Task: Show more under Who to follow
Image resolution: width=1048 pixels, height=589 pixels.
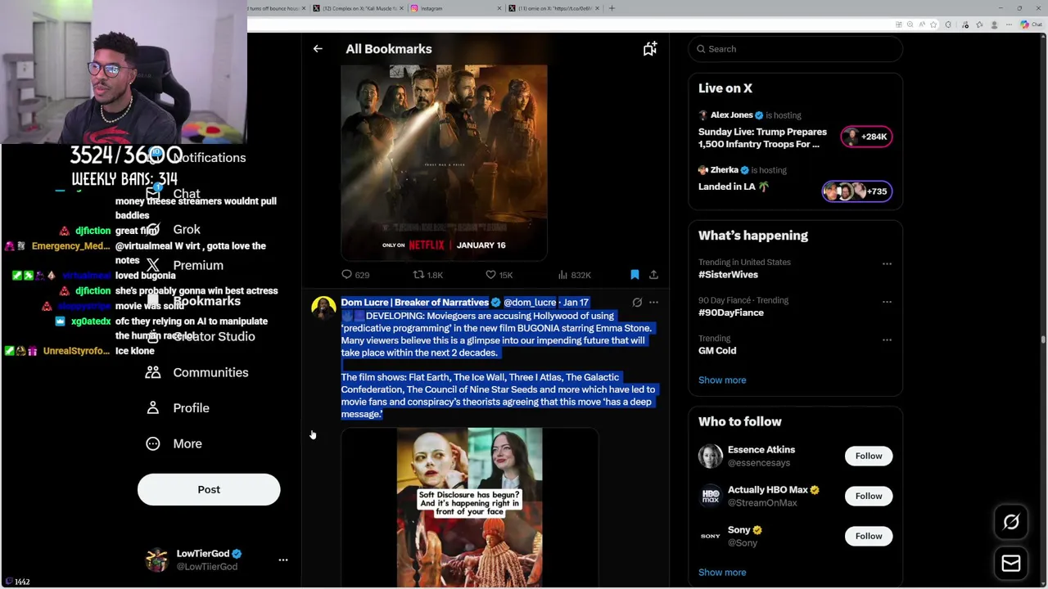Action: point(722,573)
